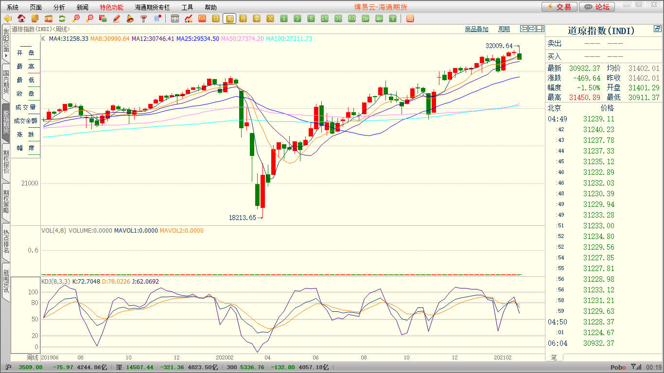
Task: Click the MA100:27211.73 value
Action: tap(289, 38)
